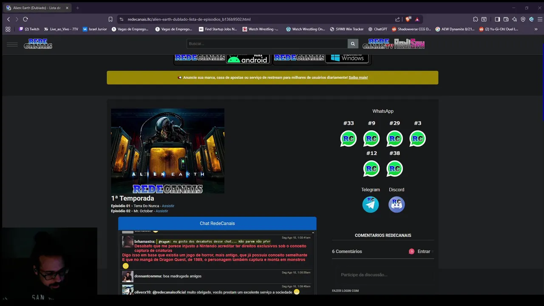Open the RedeCanaisTV logo link
Screen dimensions: 544x306
point(377,44)
